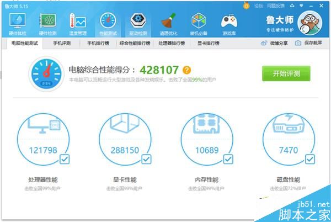Click the processor score 121798
Screen dimensions: 331x222
pyautogui.click(x=43, y=150)
